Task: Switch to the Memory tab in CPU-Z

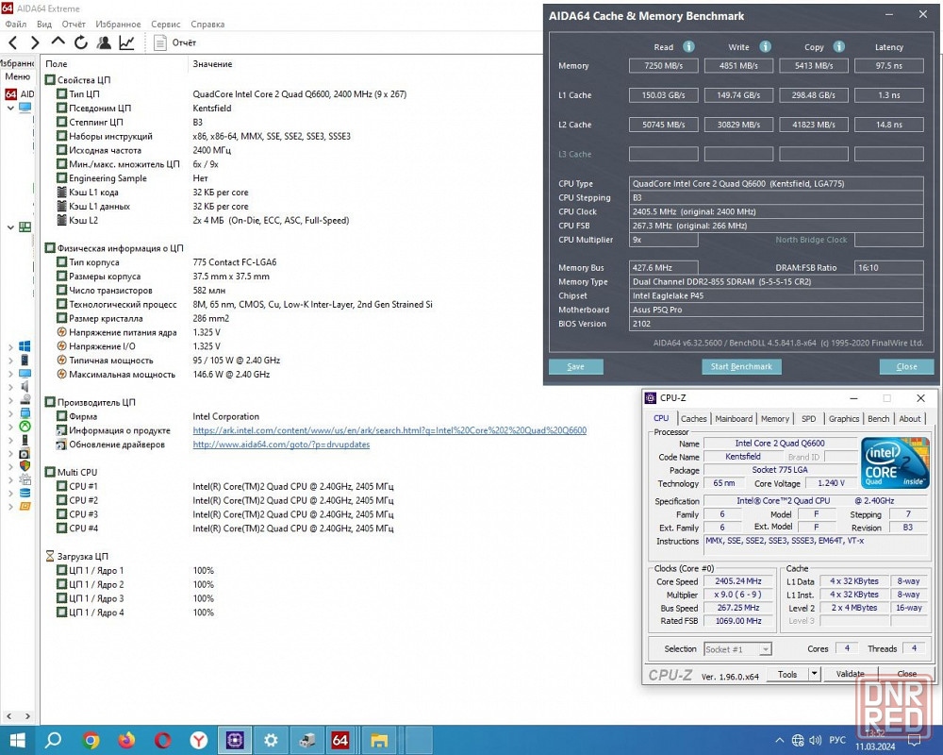Action: (774, 418)
